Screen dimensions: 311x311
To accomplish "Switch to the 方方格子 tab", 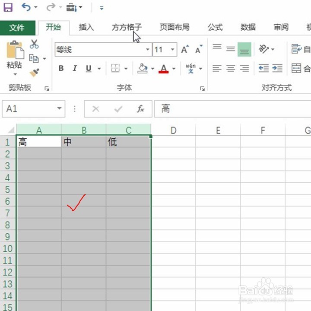I will (127, 27).
